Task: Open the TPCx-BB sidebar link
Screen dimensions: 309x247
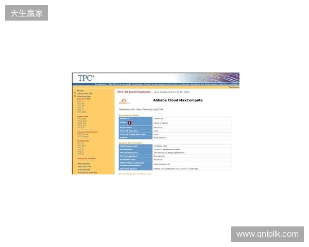Action: tap(81, 119)
